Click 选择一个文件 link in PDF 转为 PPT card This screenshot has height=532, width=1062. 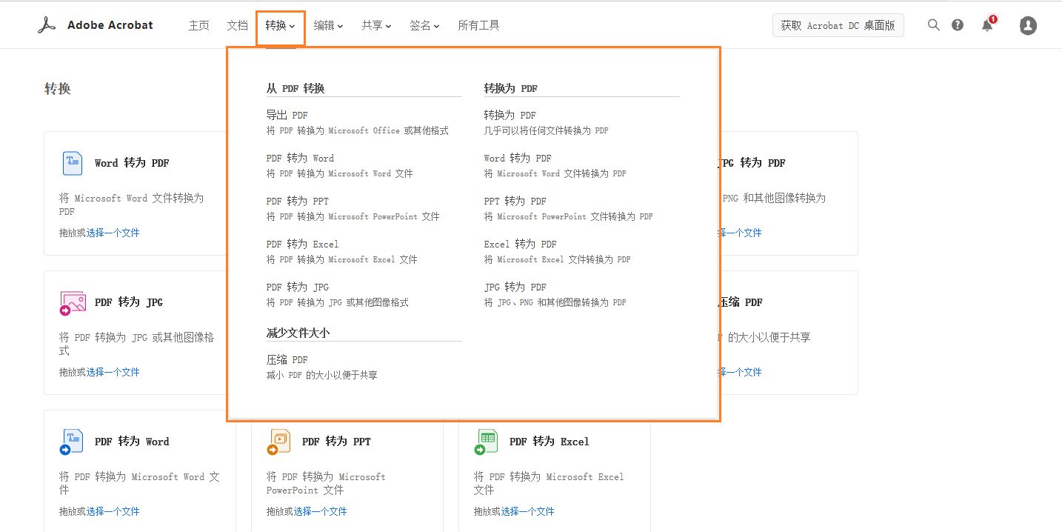pos(320,511)
